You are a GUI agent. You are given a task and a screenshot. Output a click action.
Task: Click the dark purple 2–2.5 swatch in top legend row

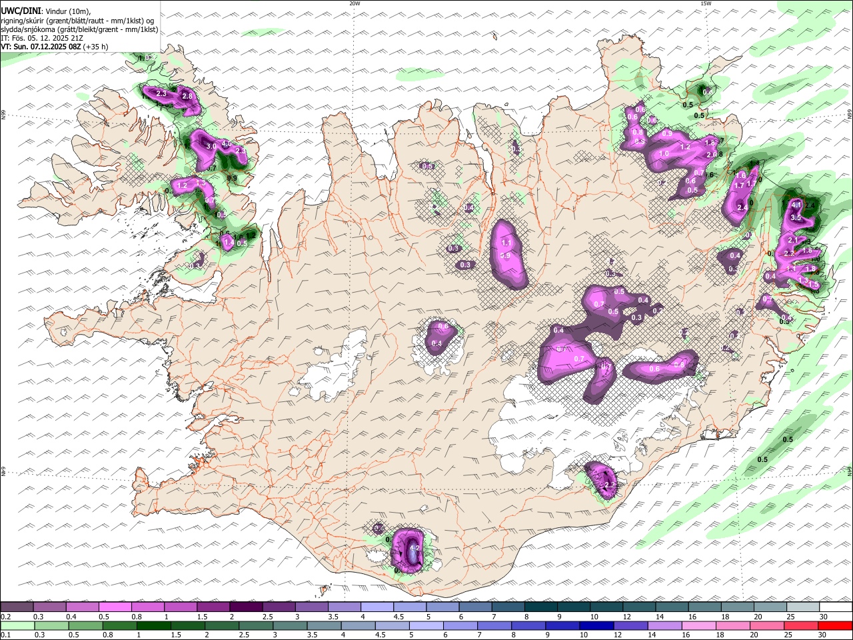pos(246,607)
